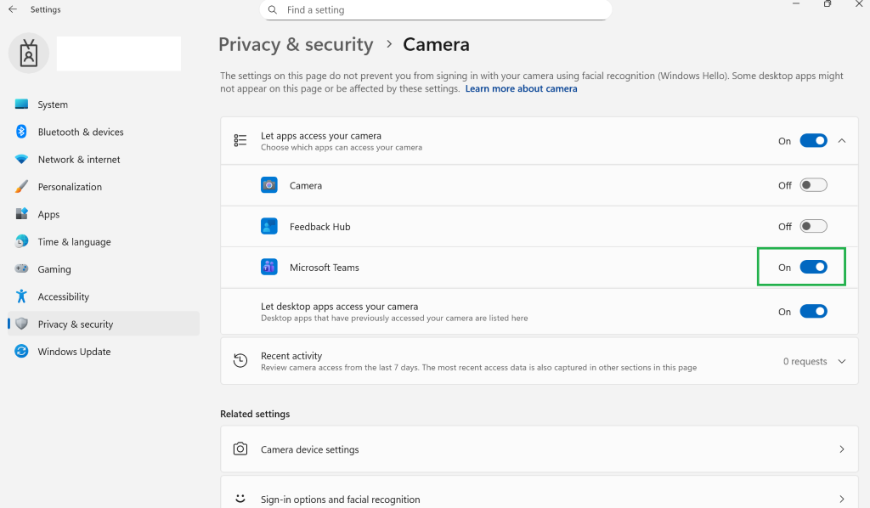The height and width of the screenshot is (508, 870).
Task: Navigate back to Privacy & security breadcrumb
Action: [296, 44]
